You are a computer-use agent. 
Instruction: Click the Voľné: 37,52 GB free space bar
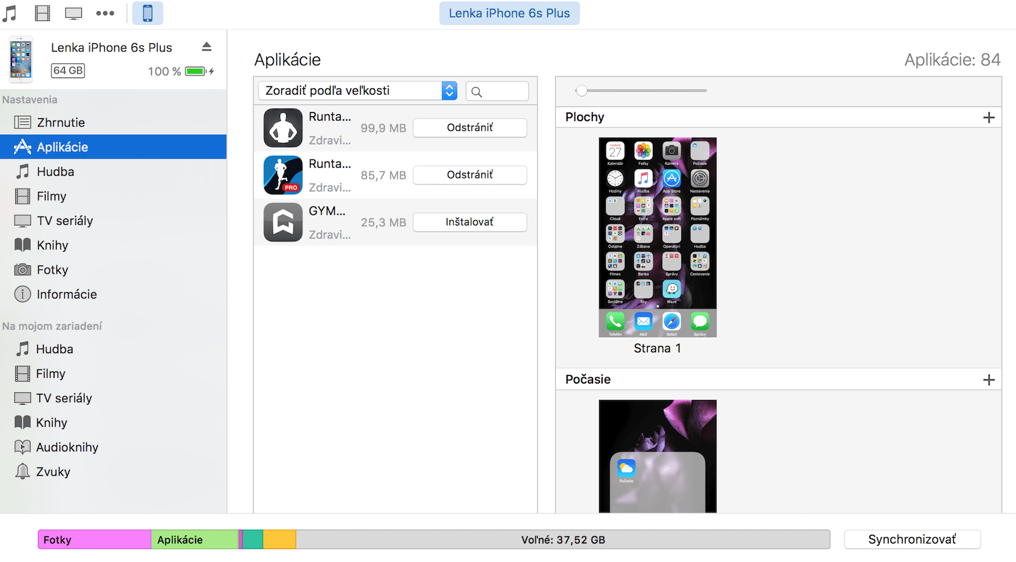coord(563,540)
